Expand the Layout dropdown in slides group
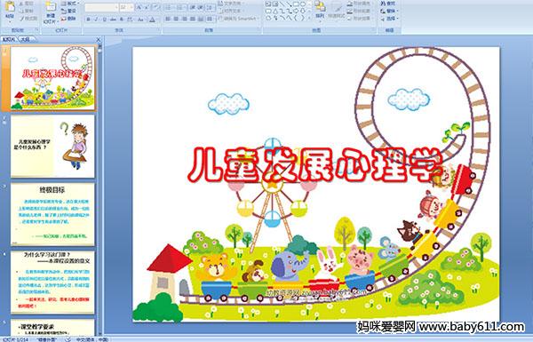Image resolution: width=533 pixels, height=342 pixels. [x=69, y=4]
